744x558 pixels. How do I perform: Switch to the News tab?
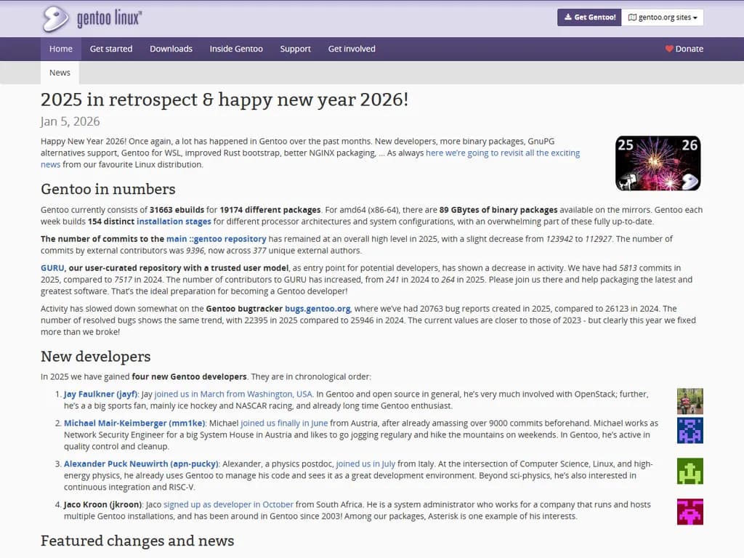(59, 72)
